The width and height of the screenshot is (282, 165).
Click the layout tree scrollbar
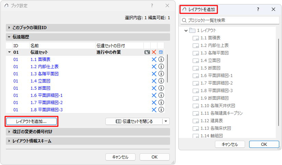pyautogui.click(x=279, y=82)
